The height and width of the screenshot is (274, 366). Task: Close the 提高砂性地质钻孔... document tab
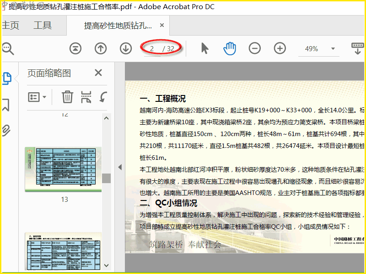pos(162,25)
